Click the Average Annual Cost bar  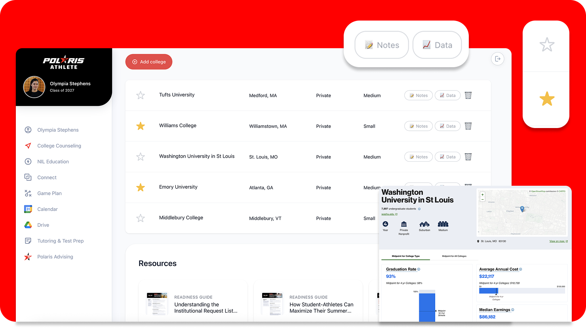click(x=522, y=291)
